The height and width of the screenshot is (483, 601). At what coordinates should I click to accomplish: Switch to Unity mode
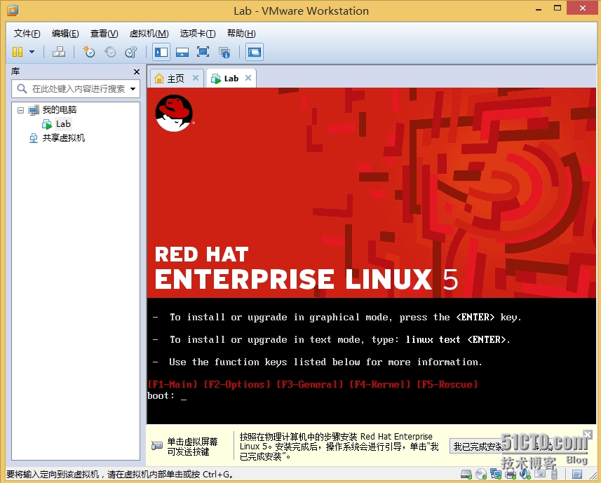pos(224,52)
